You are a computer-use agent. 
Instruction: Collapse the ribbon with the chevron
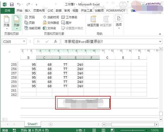tap(160, 34)
